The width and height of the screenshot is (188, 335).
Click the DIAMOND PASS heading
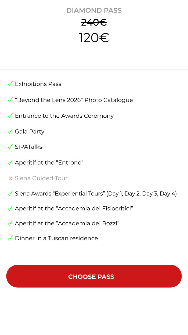coord(94,11)
